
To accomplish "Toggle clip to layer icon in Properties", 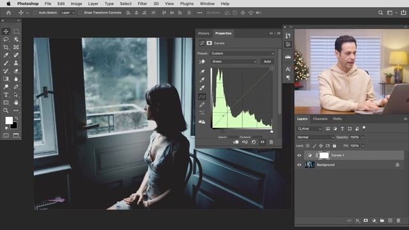I will click(236, 142).
